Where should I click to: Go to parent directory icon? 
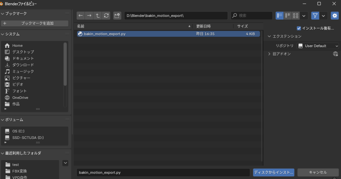coord(98,16)
